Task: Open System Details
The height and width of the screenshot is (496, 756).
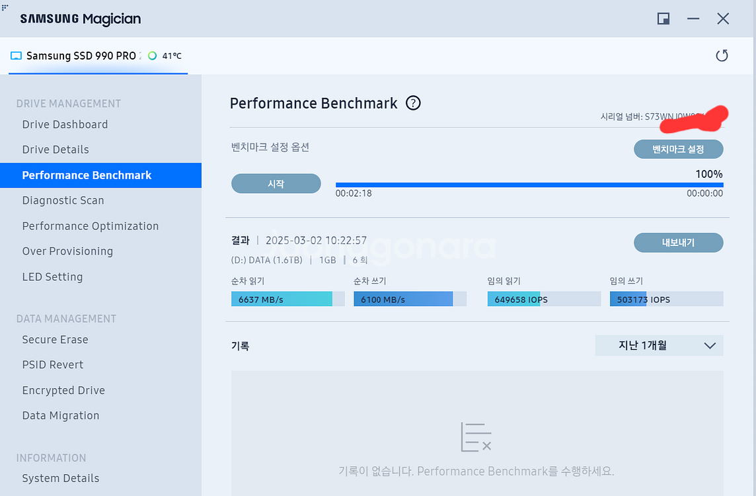Action: click(x=61, y=478)
